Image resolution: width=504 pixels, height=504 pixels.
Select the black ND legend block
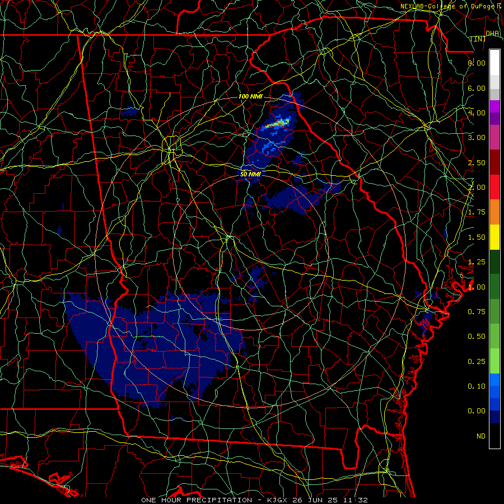coord(494,436)
